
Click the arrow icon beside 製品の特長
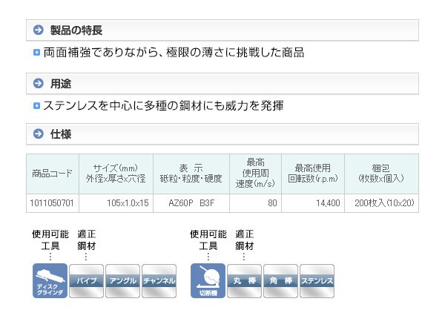[x=39, y=30]
